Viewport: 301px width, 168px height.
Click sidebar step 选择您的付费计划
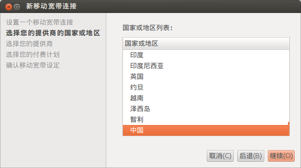point(33,55)
